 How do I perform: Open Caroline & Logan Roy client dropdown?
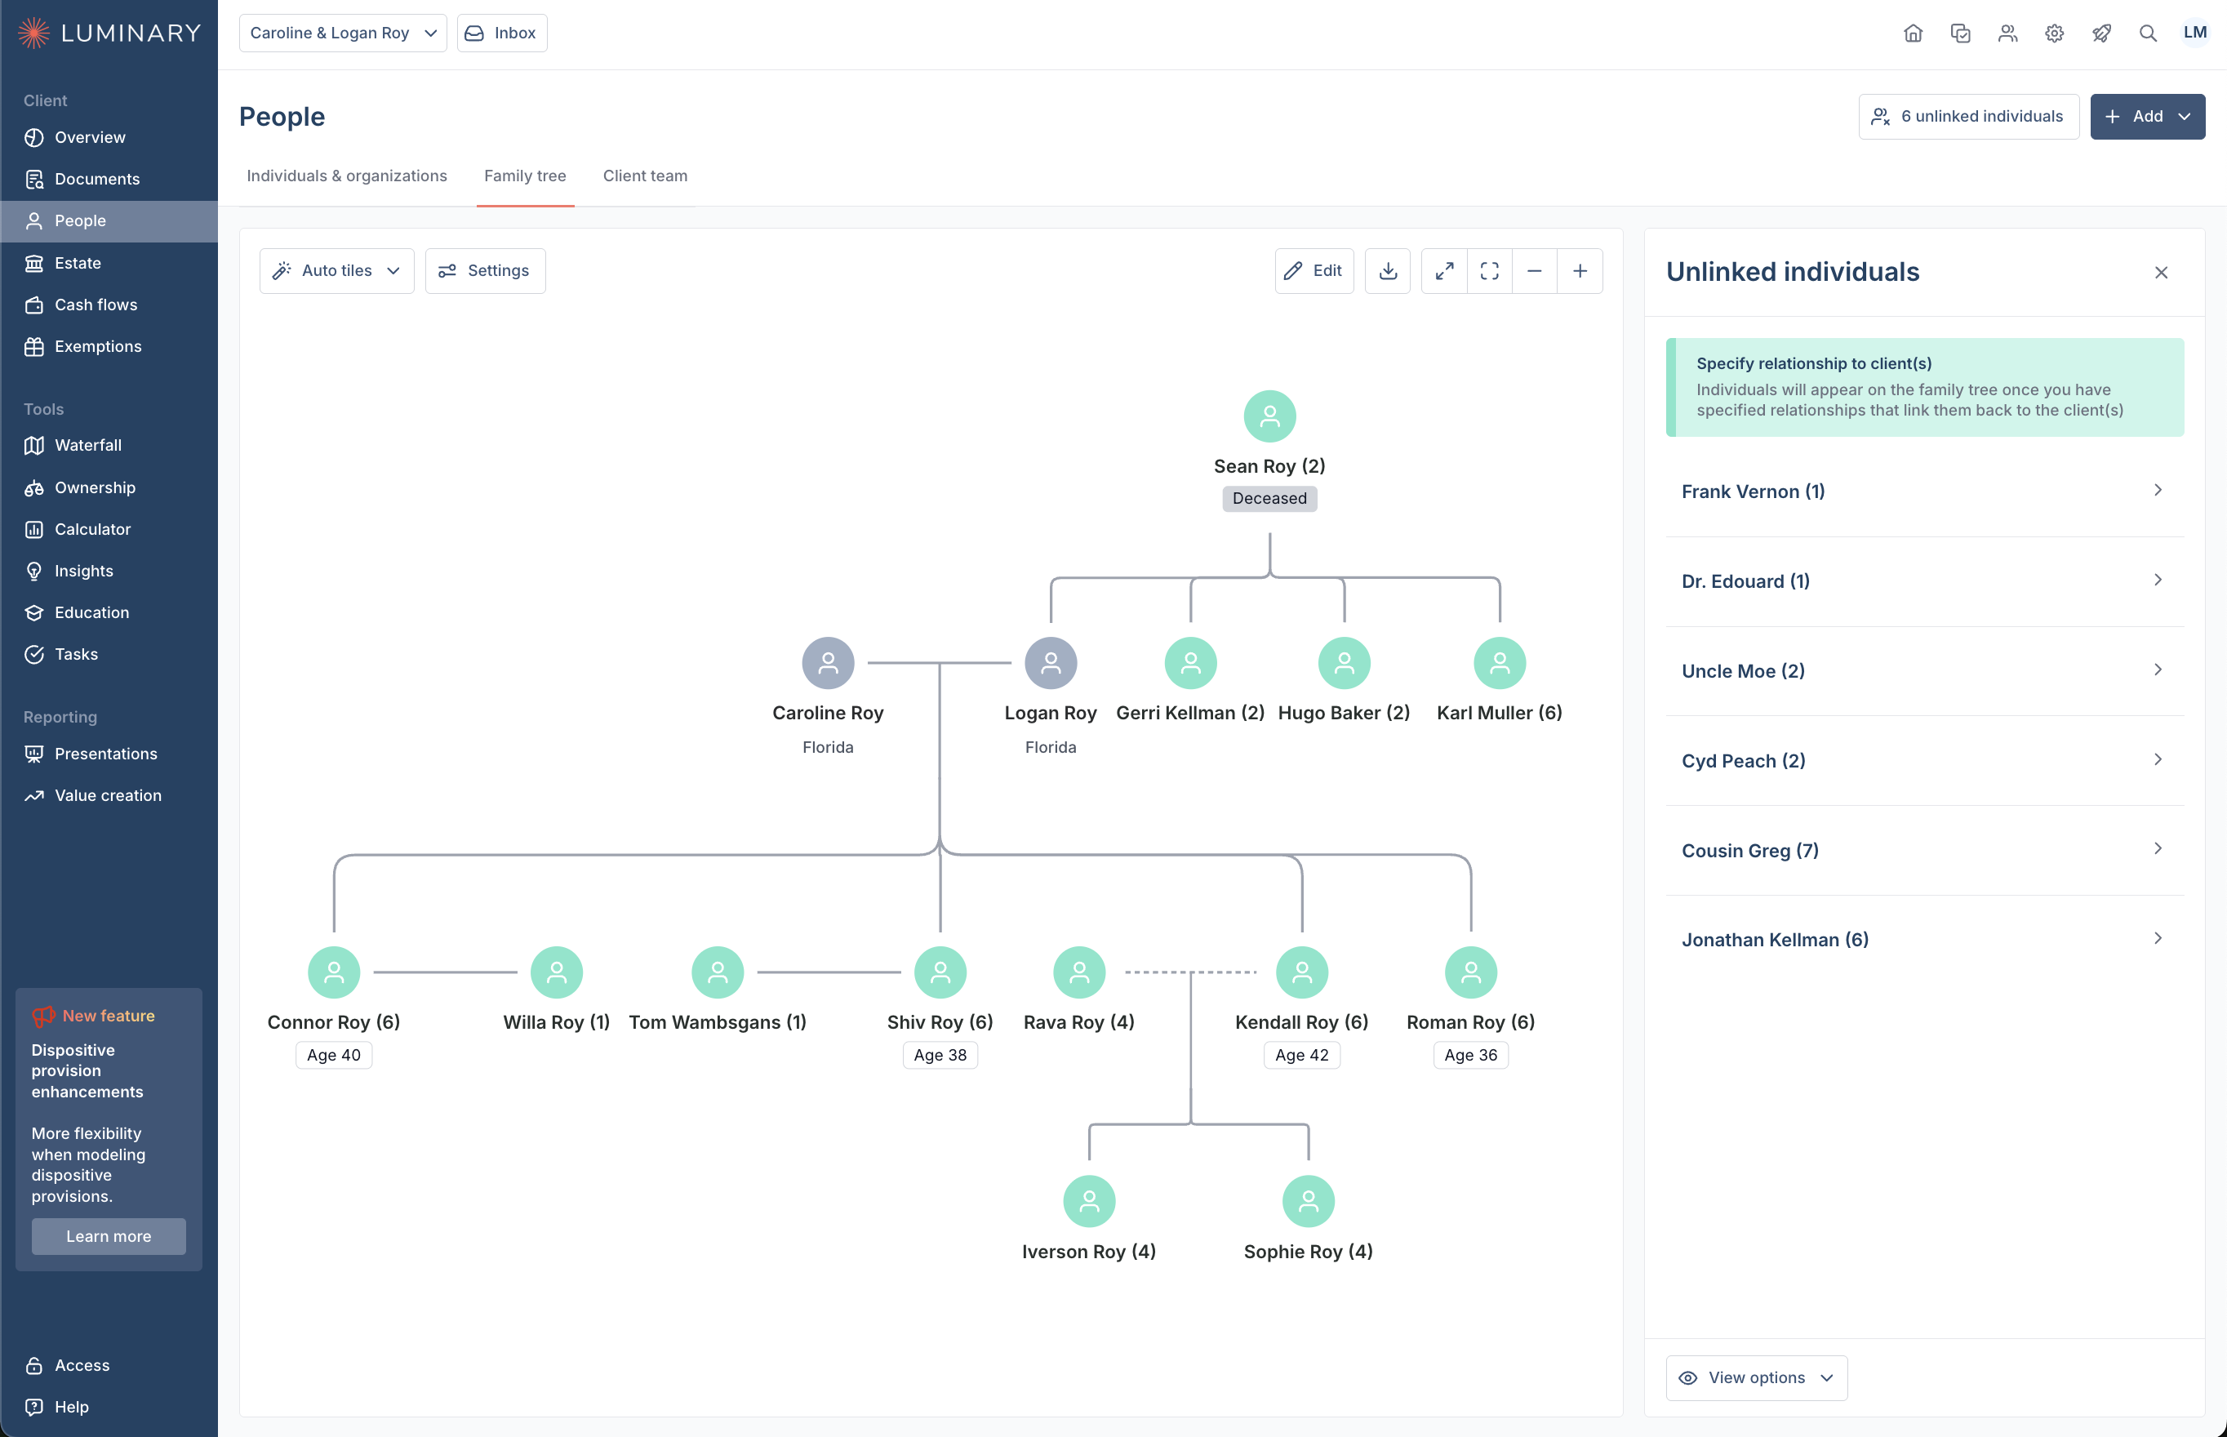pos(342,33)
